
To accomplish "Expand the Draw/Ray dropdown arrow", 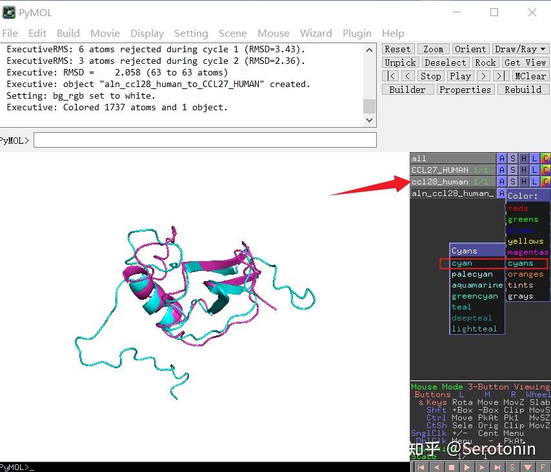I will pyautogui.click(x=543, y=49).
